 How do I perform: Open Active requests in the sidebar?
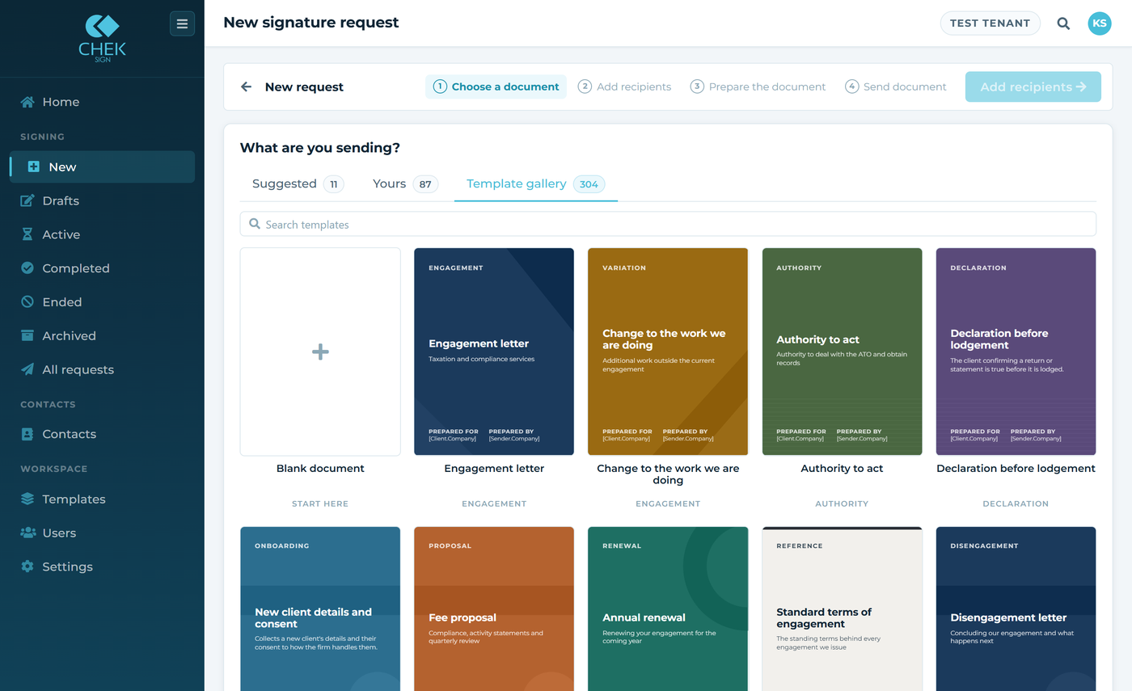(102, 234)
